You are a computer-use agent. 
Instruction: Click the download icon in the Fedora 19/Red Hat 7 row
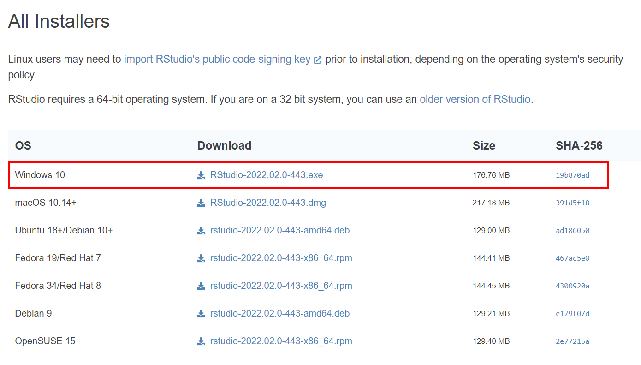201,258
